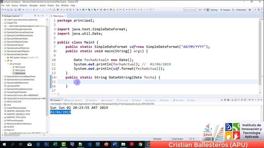Fold imports at line 3
Image resolution: width=264 pixels, height=148 pixels.
pyautogui.click(x=57, y=29)
